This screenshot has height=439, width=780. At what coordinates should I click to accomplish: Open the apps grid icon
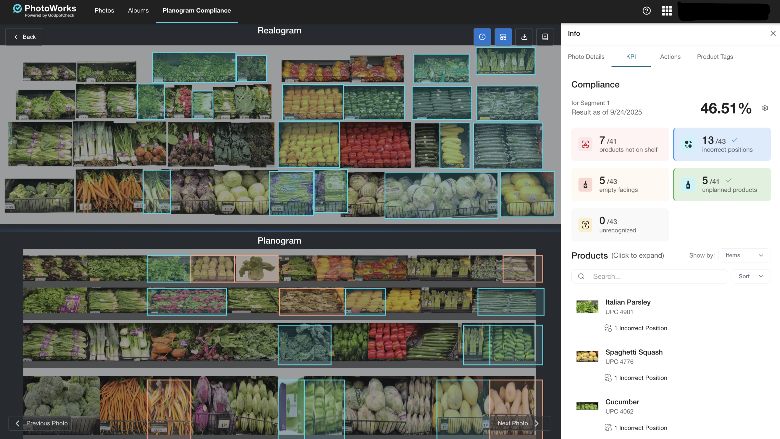tap(667, 11)
